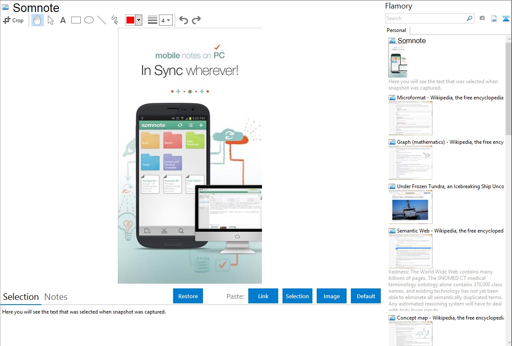
Task: Open the Graph (mathematics) thumbnail
Action: tap(410, 163)
